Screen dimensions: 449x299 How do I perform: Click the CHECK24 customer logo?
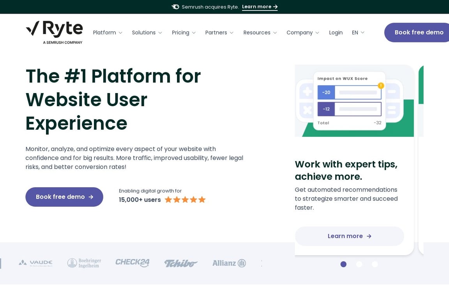(133, 263)
